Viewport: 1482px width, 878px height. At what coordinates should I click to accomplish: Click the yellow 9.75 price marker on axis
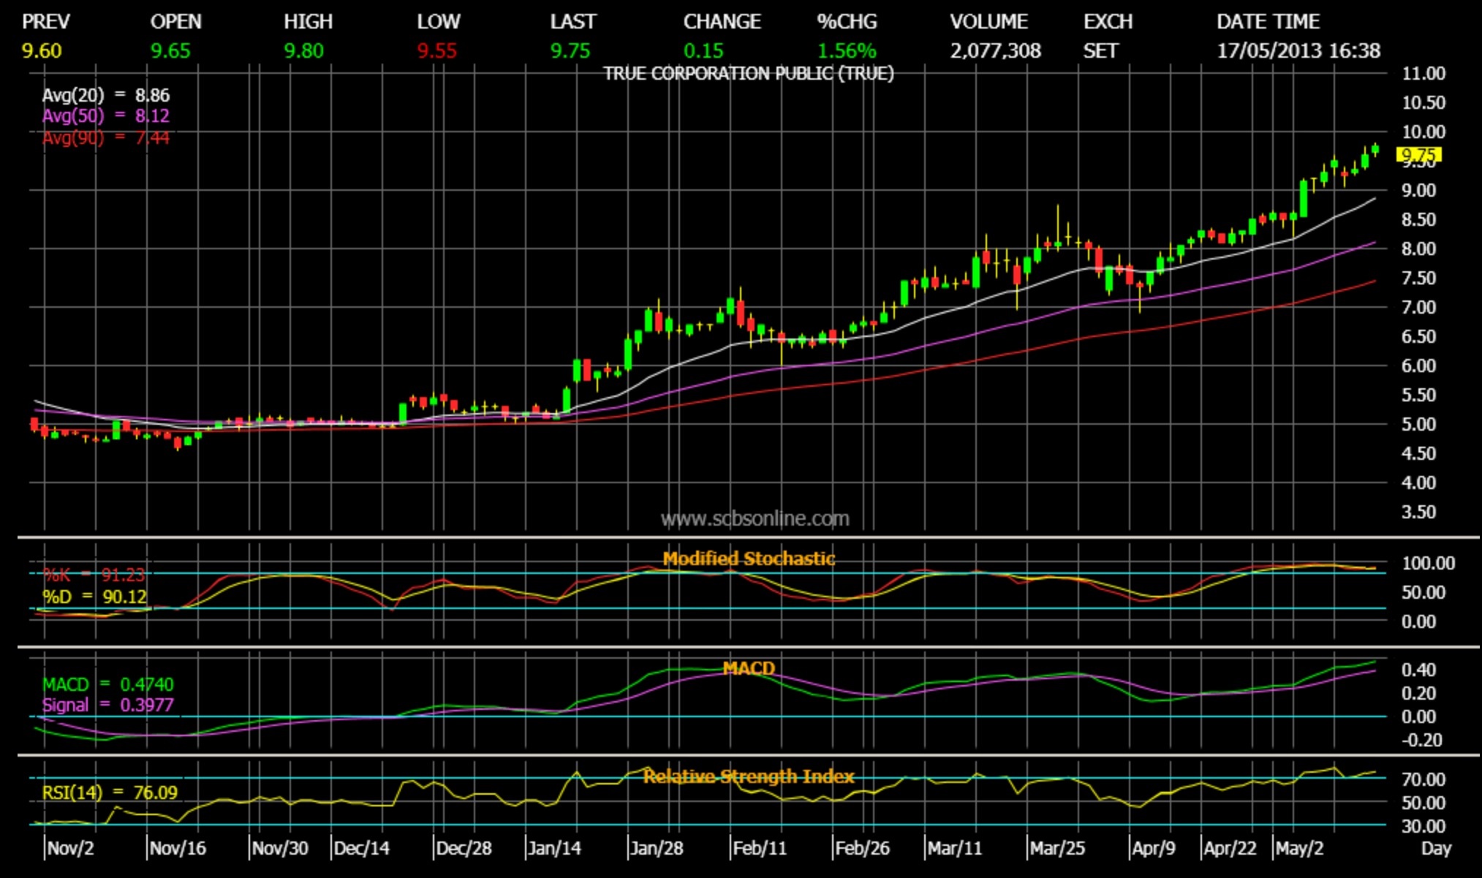pos(1418,155)
